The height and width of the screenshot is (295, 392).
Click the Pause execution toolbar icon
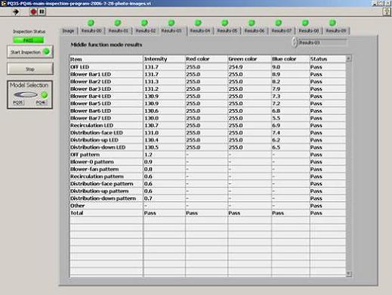(42, 11)
